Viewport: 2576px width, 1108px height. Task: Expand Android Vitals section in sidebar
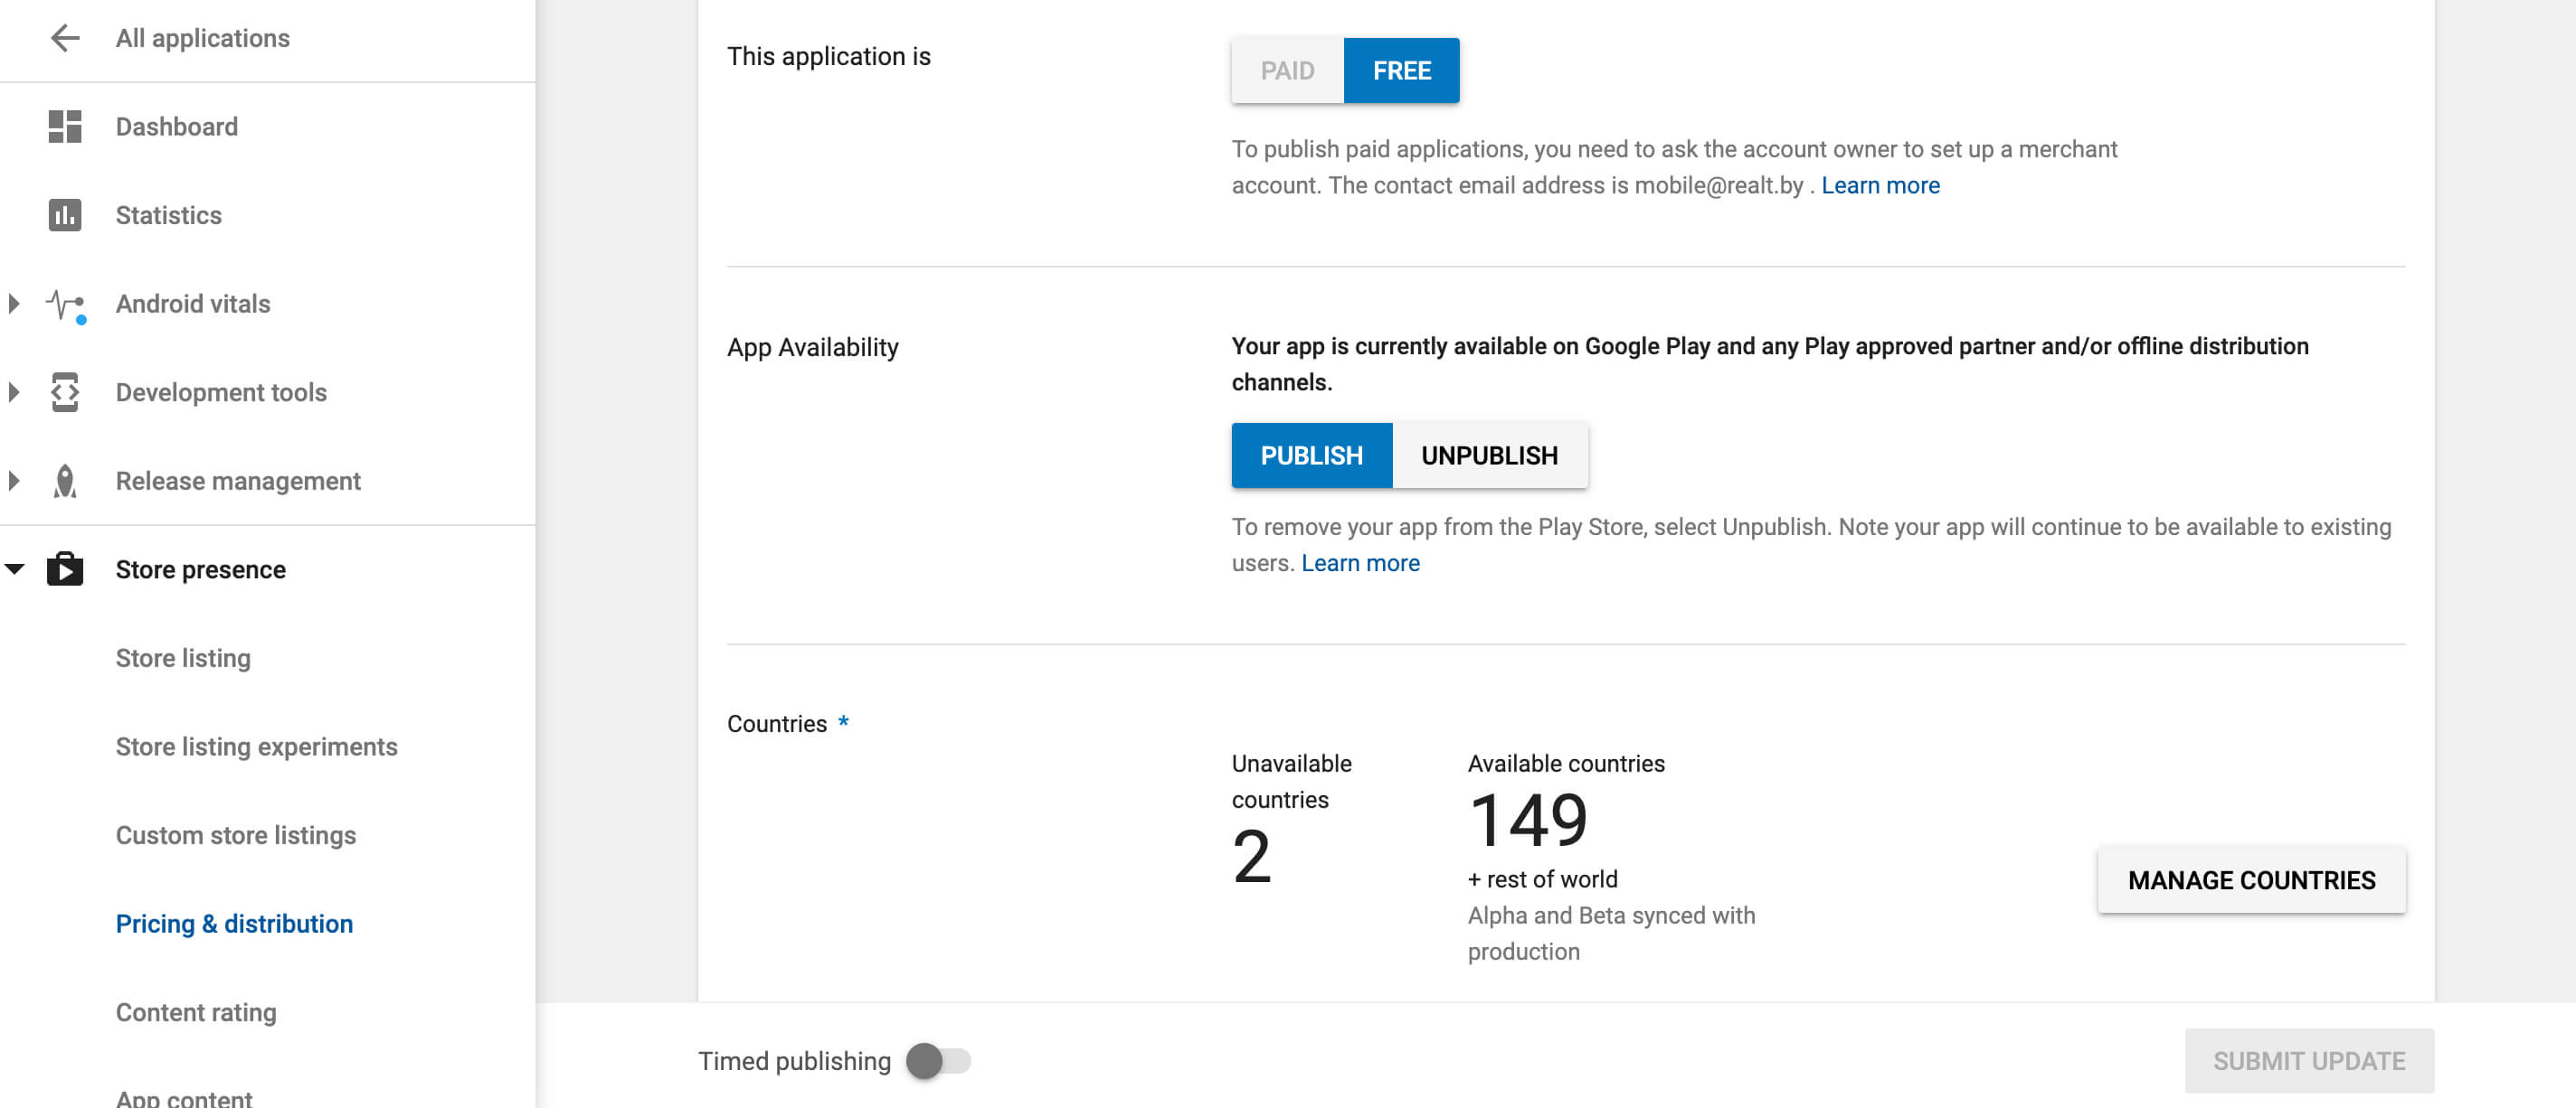click(x=14, y=304)
